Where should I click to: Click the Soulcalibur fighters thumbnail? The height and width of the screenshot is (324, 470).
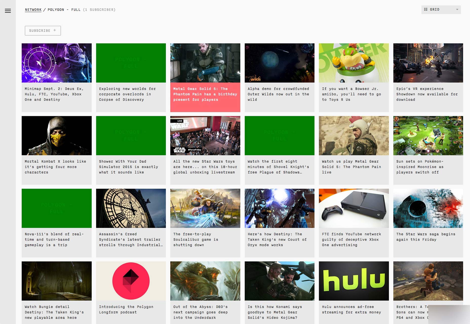tap(205, 208)
